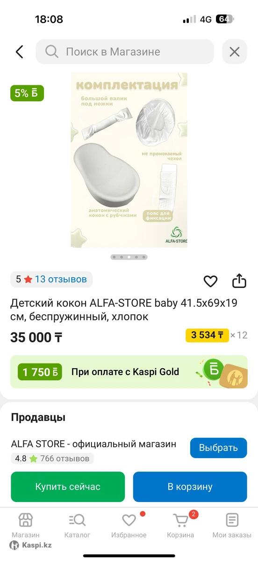This screenshot has width=258, height=562.
Task: Tap the 3 534 ₸ installment badge
Action: point(207,335)
